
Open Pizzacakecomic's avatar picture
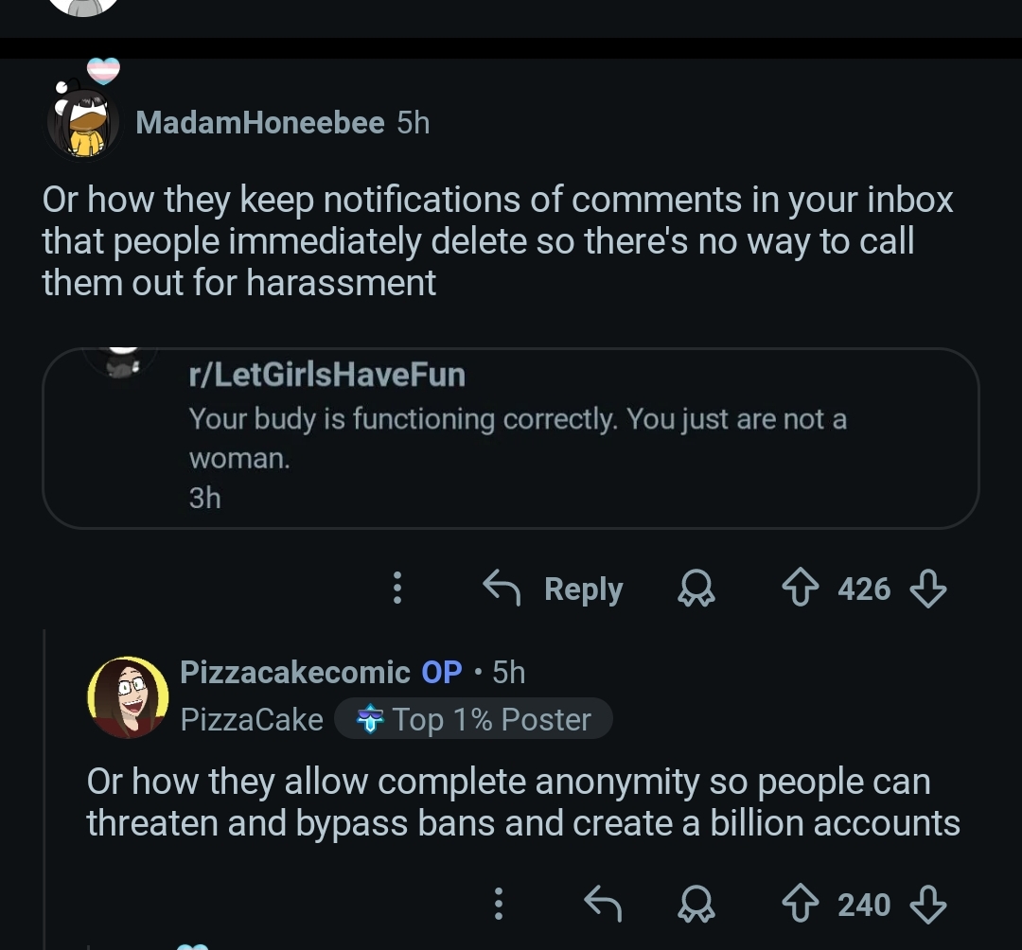click(128, 697)
